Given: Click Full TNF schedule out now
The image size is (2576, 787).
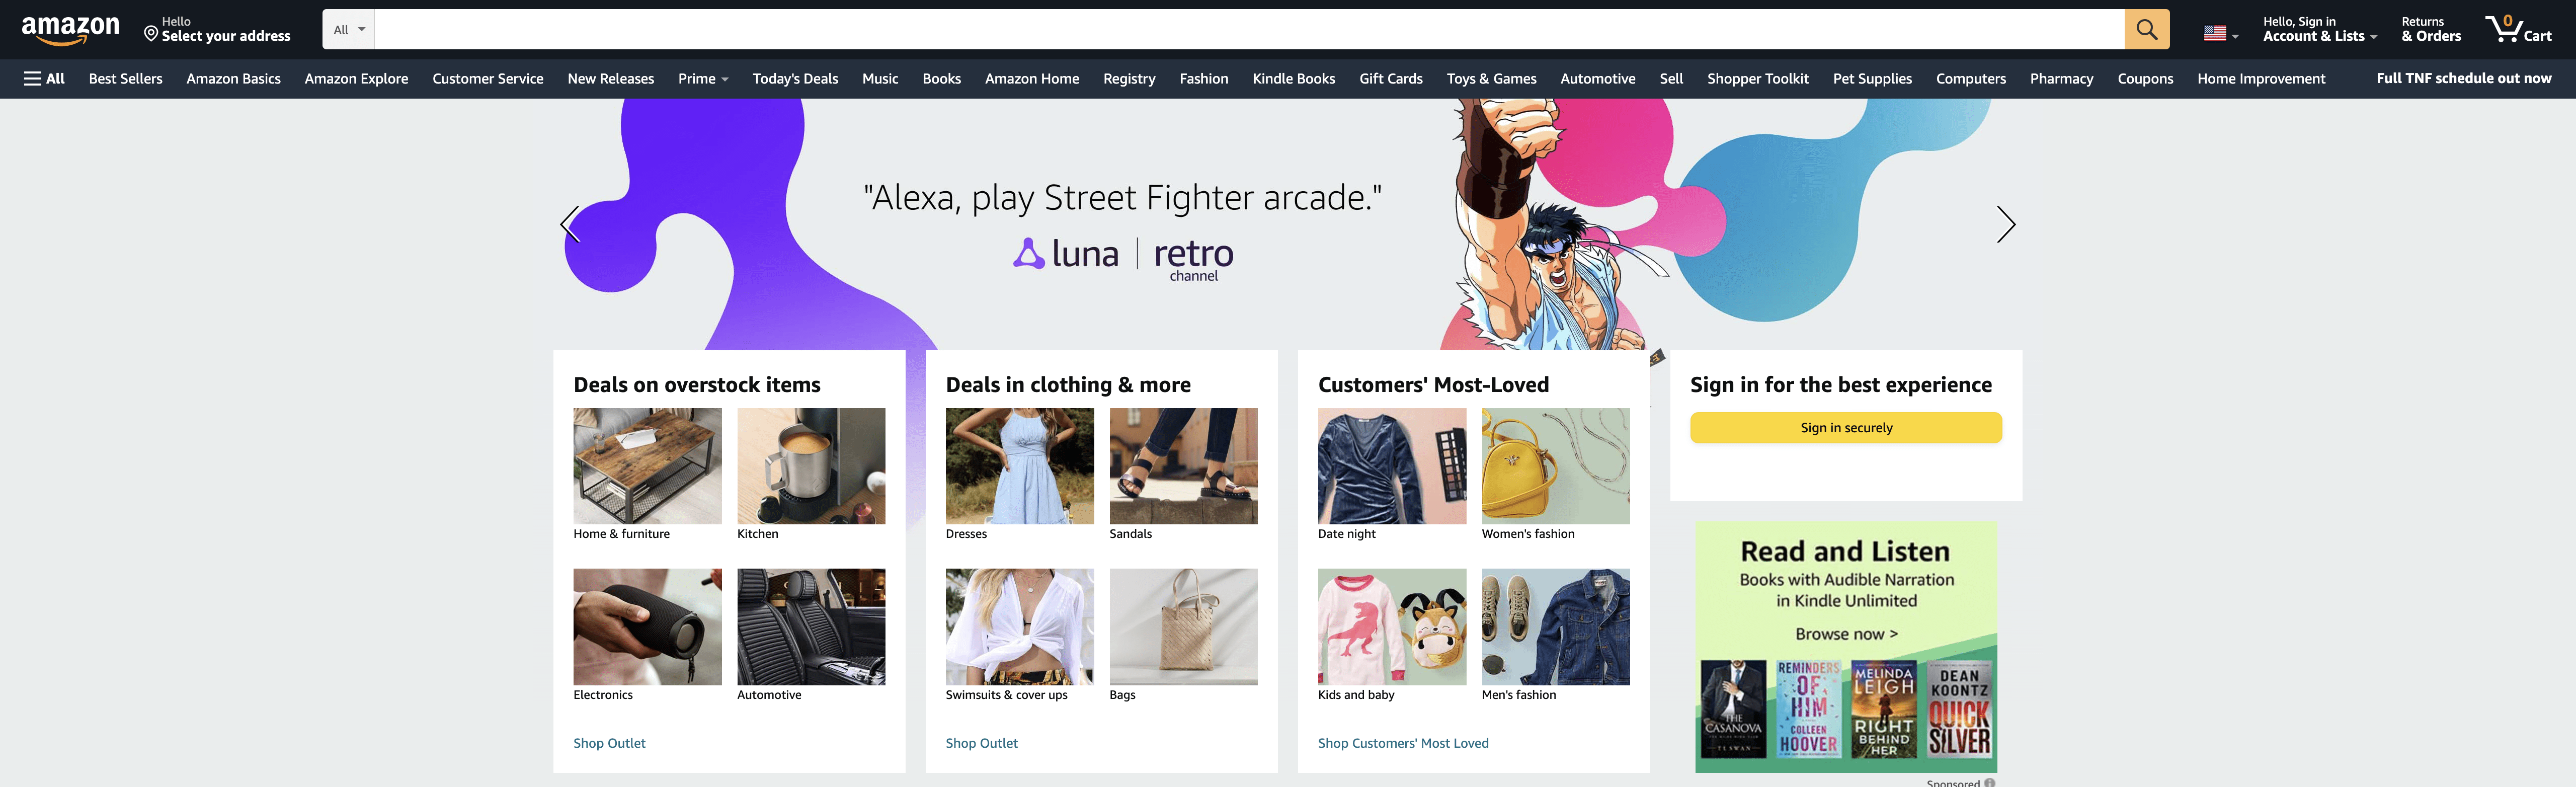Looking at the screenshot, I should (x=2463, y=78).
